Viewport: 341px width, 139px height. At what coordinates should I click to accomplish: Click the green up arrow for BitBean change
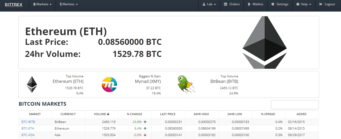[x=145, y=122]
